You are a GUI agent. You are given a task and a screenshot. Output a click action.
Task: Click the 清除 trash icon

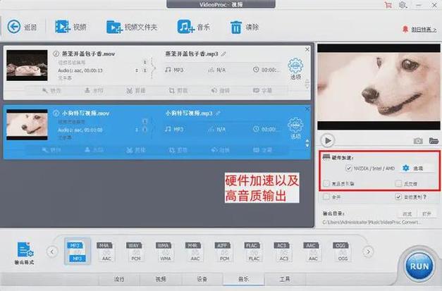tap(236, 27)
